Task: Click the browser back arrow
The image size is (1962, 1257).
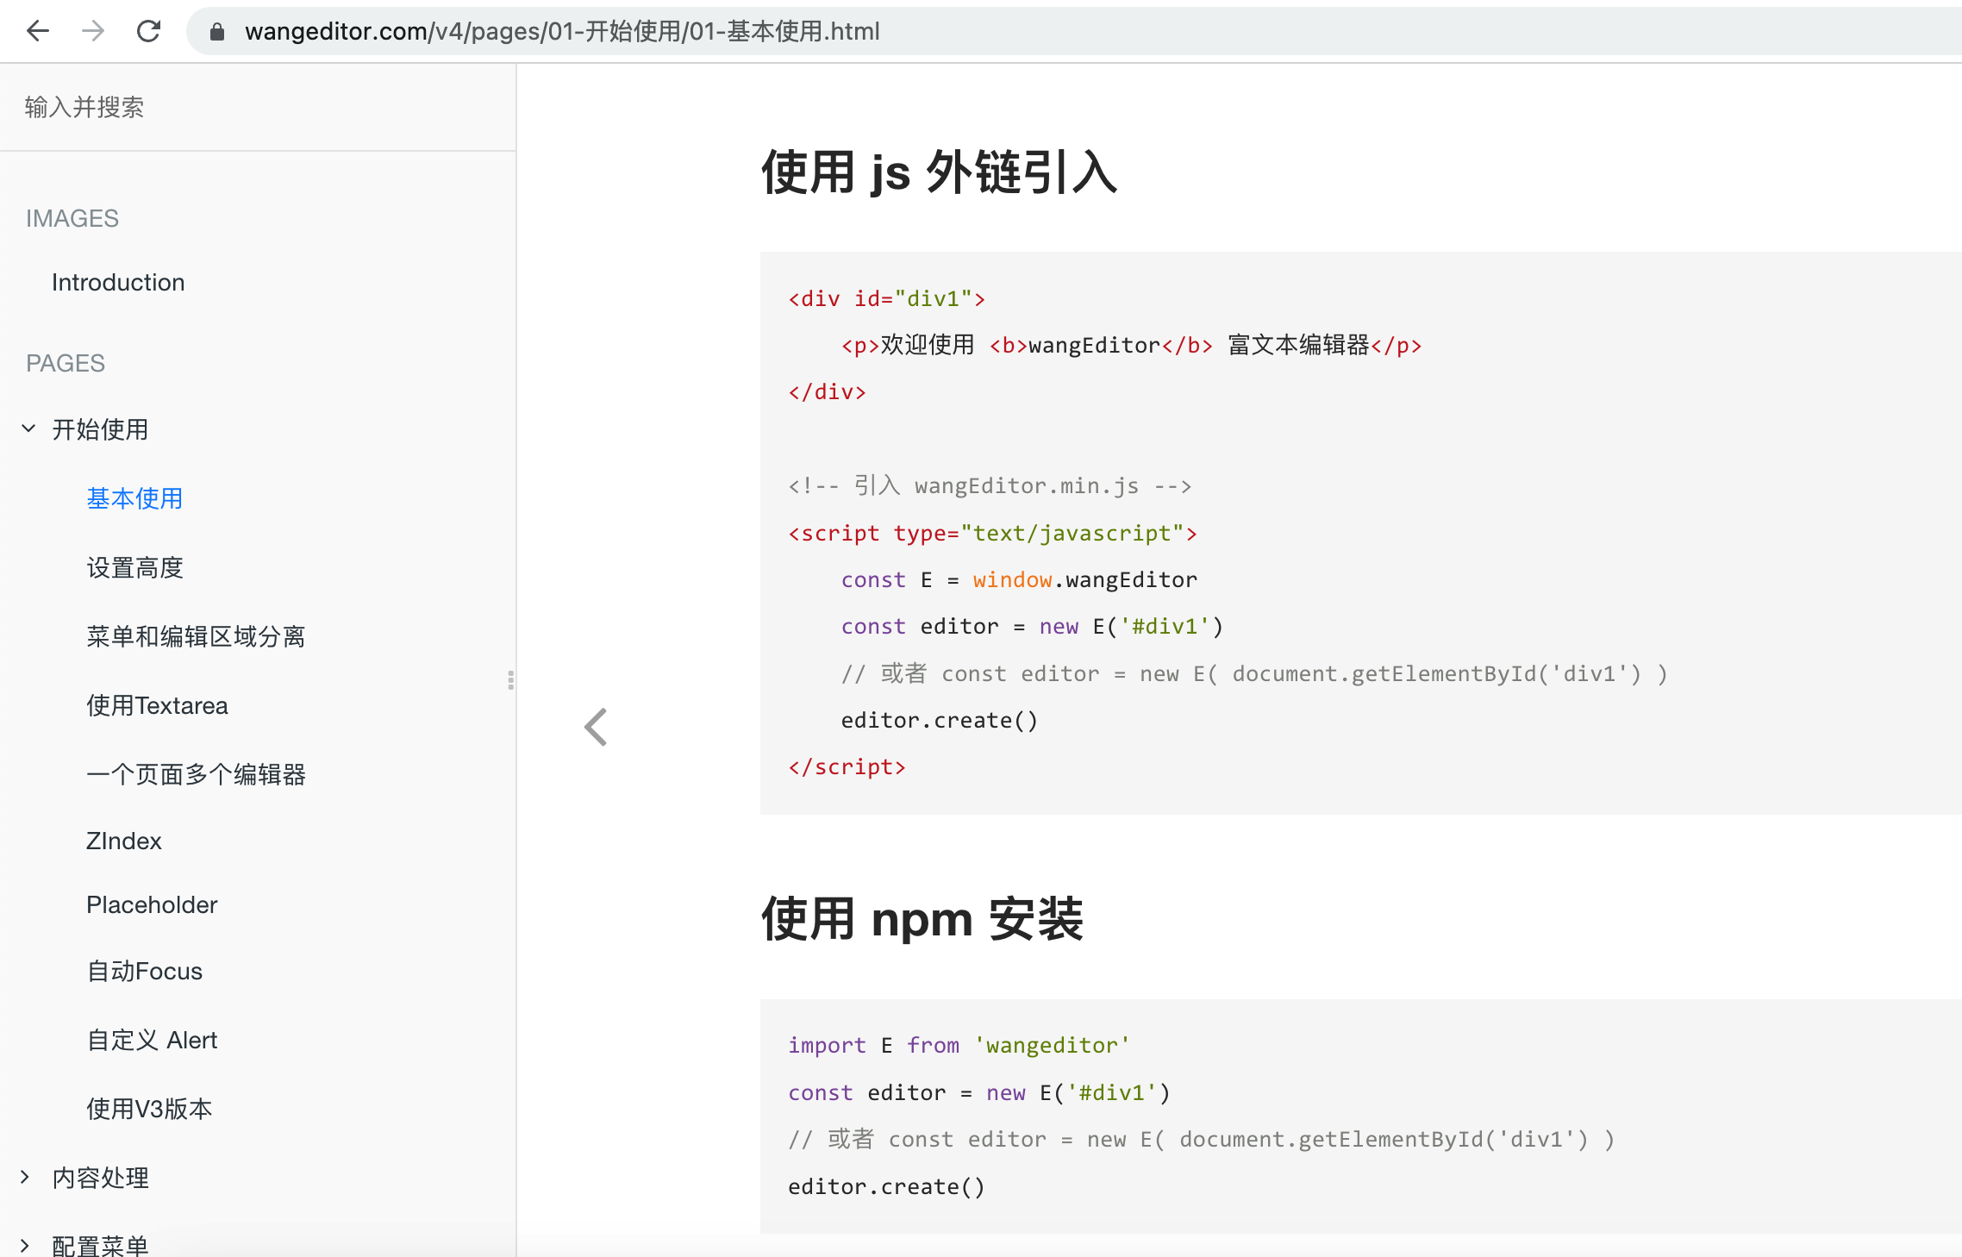Action: pos(38,31)
